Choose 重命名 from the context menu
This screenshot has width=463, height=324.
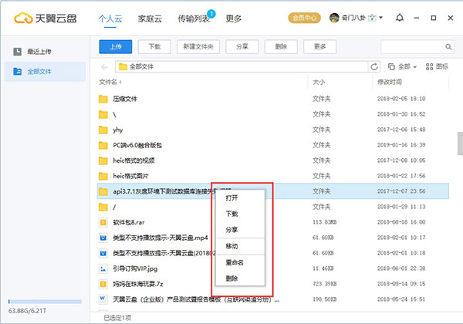pyautogui.click(x=235, y=262)
